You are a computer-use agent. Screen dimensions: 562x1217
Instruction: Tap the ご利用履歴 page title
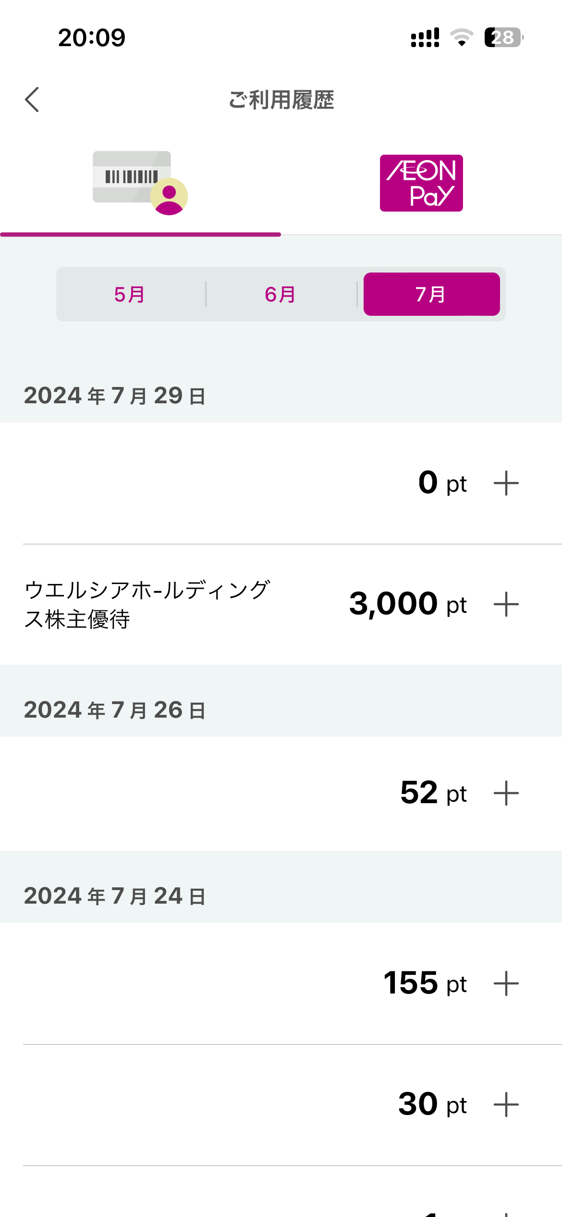[x=281, y=100]
